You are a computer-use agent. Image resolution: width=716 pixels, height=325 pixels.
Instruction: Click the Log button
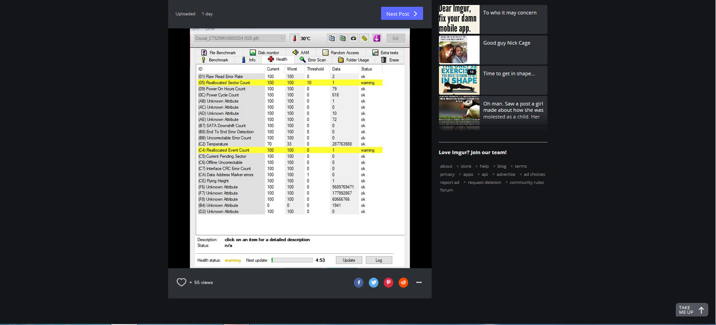[379, 260]
